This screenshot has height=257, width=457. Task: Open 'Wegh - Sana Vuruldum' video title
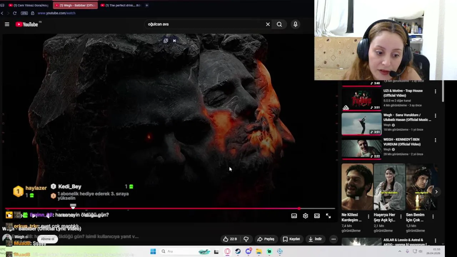pyautogui.click(x=407, y=117)
